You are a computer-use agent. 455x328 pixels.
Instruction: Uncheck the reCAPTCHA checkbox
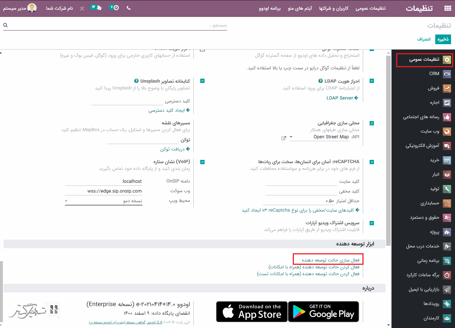[x=372, y=162]
